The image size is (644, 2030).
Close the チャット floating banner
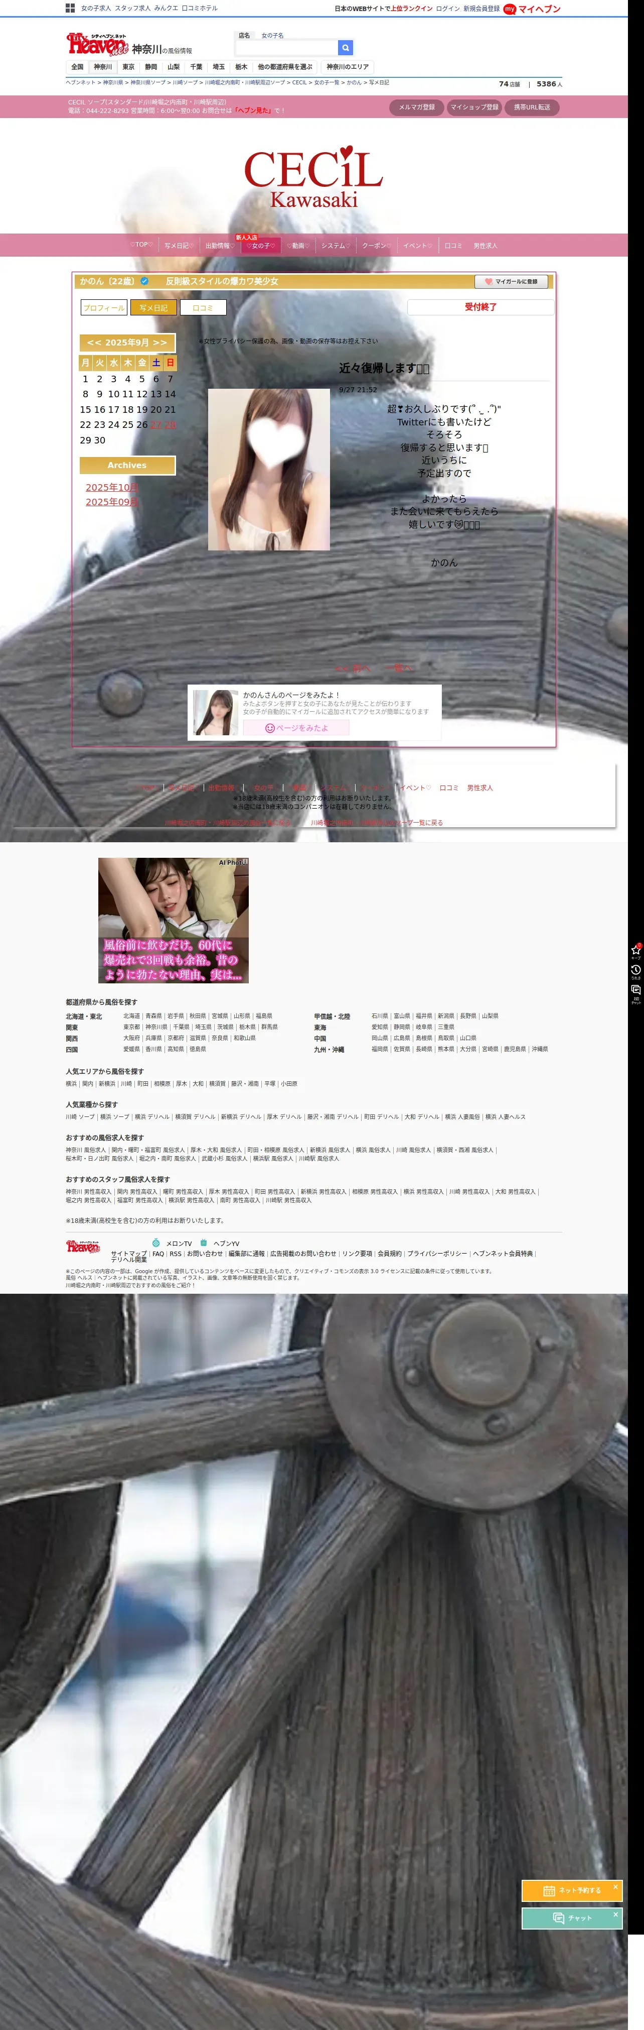[615, 1913]
